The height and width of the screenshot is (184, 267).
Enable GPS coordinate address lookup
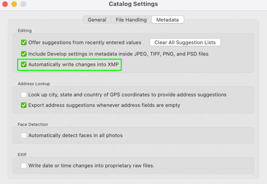click(x=24, y=95)
